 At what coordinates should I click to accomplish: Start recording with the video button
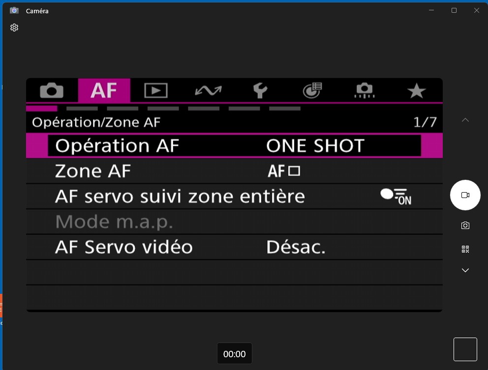[x=465, y=195]
